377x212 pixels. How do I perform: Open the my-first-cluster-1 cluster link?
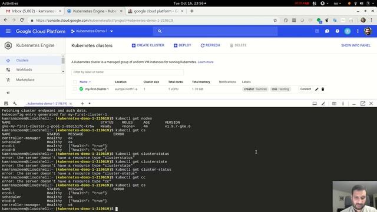click(x=97, y=89)
